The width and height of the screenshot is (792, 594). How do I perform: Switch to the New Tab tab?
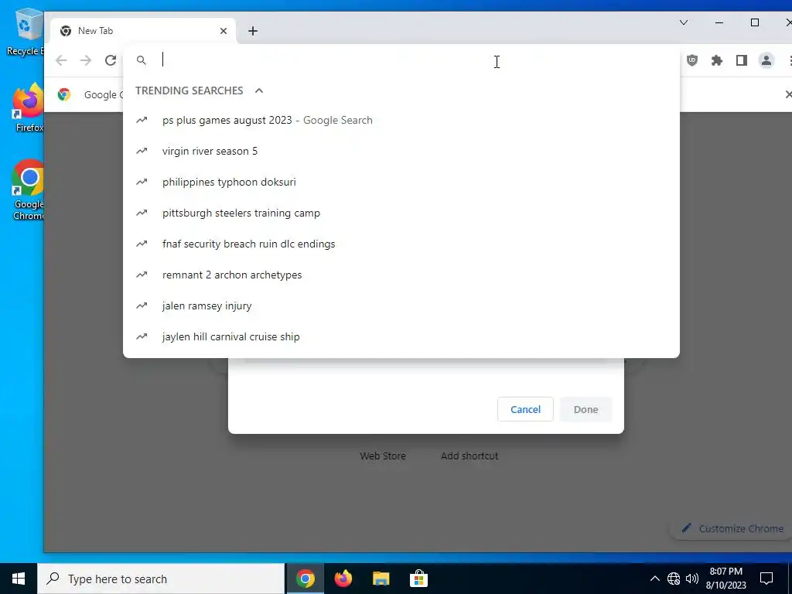coord(142,31)
